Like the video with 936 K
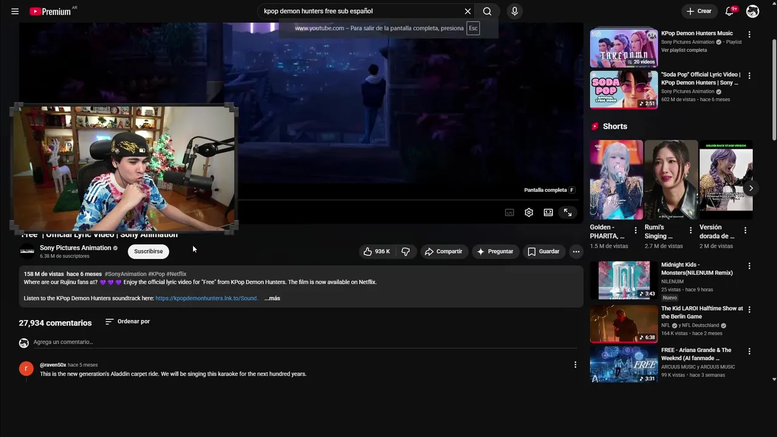 [x=376, y=251]
